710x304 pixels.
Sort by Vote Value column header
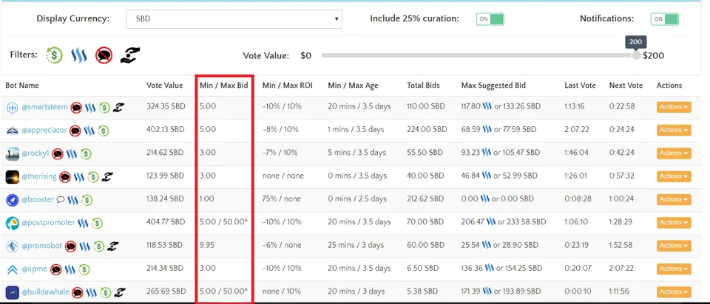tap(165, 86)
